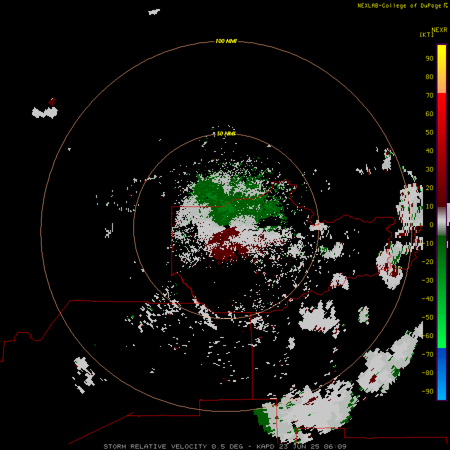The height and width of the screenshot is (450, 450).
Task: Click the -90 value on the velocity scale
Action: pyautogui.click(x=427, y=391)
